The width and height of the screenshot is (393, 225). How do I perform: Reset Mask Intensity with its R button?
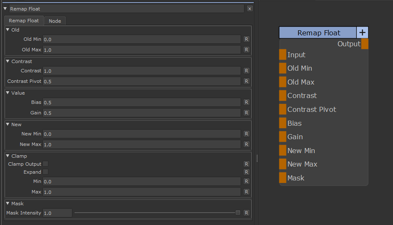pos(247,213)
